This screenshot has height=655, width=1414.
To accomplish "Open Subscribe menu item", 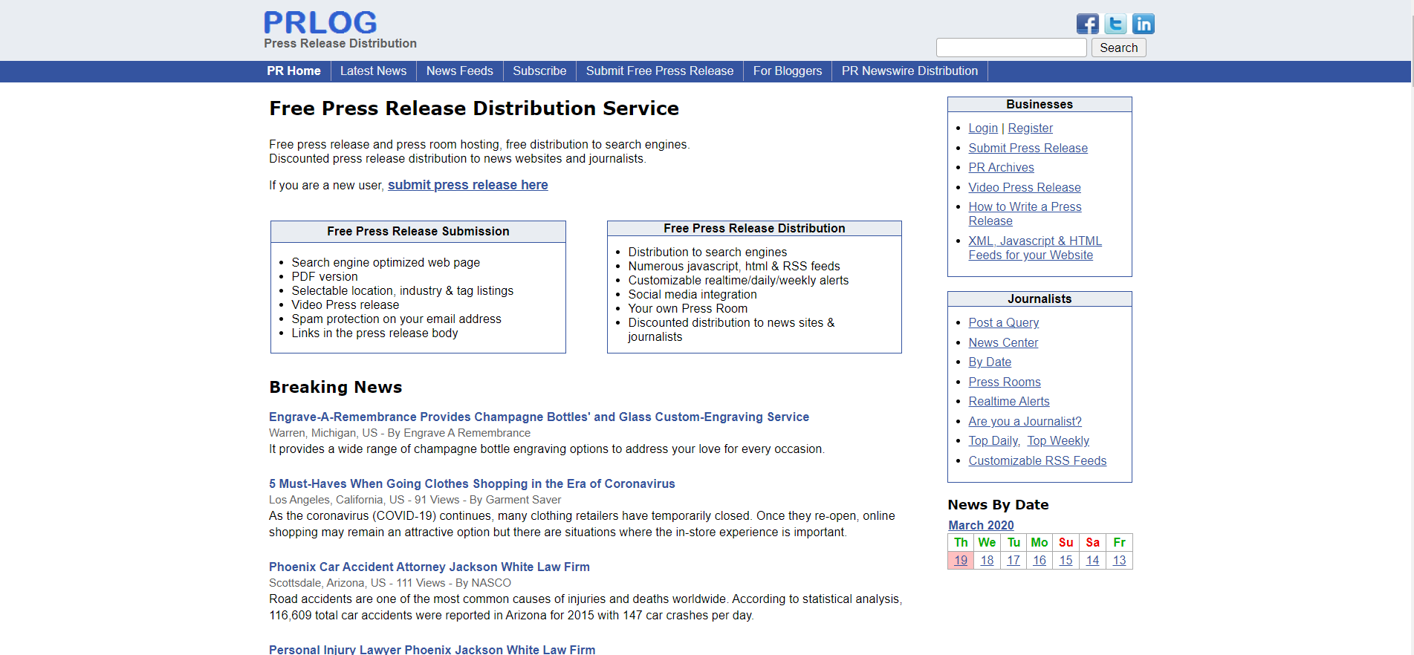I will click(x=539, y=71).
